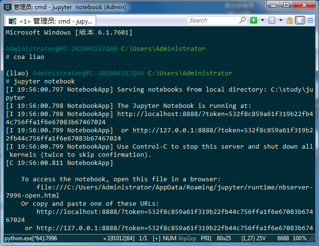Create a new console with green plus
Image resolution: width=319 pixels, height=246 pixels.
point(254,20)
